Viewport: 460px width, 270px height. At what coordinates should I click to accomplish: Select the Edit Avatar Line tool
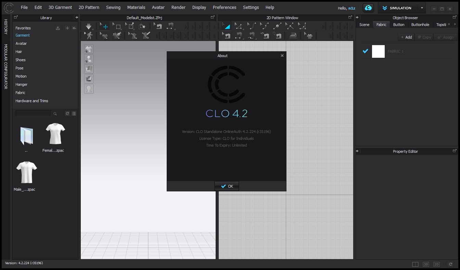[x=133, y=35]
